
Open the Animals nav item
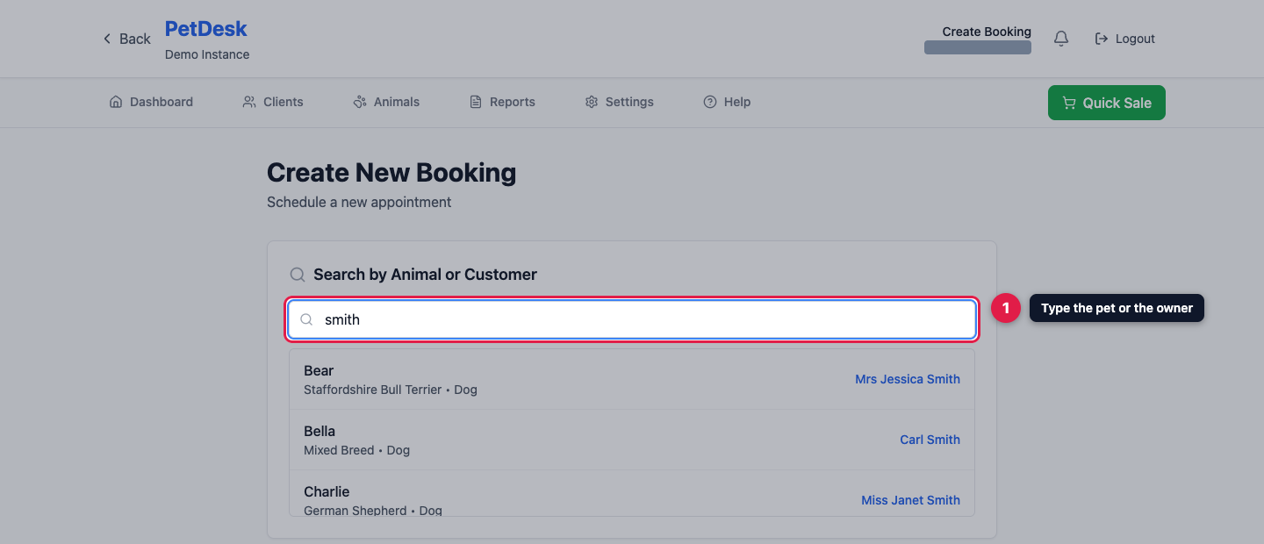[386, 102]
